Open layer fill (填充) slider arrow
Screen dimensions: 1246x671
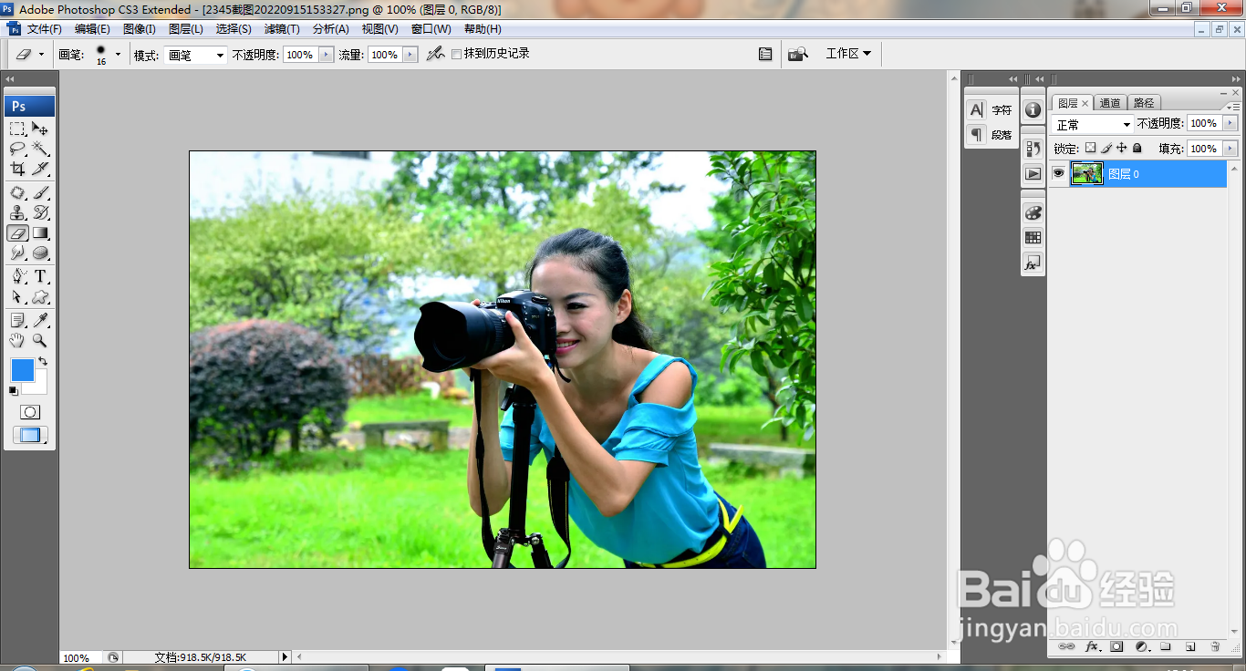1230,149
